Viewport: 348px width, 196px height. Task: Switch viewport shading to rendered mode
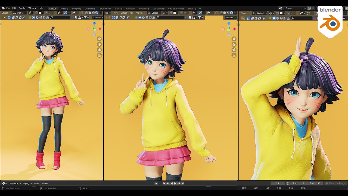(97, 13)
